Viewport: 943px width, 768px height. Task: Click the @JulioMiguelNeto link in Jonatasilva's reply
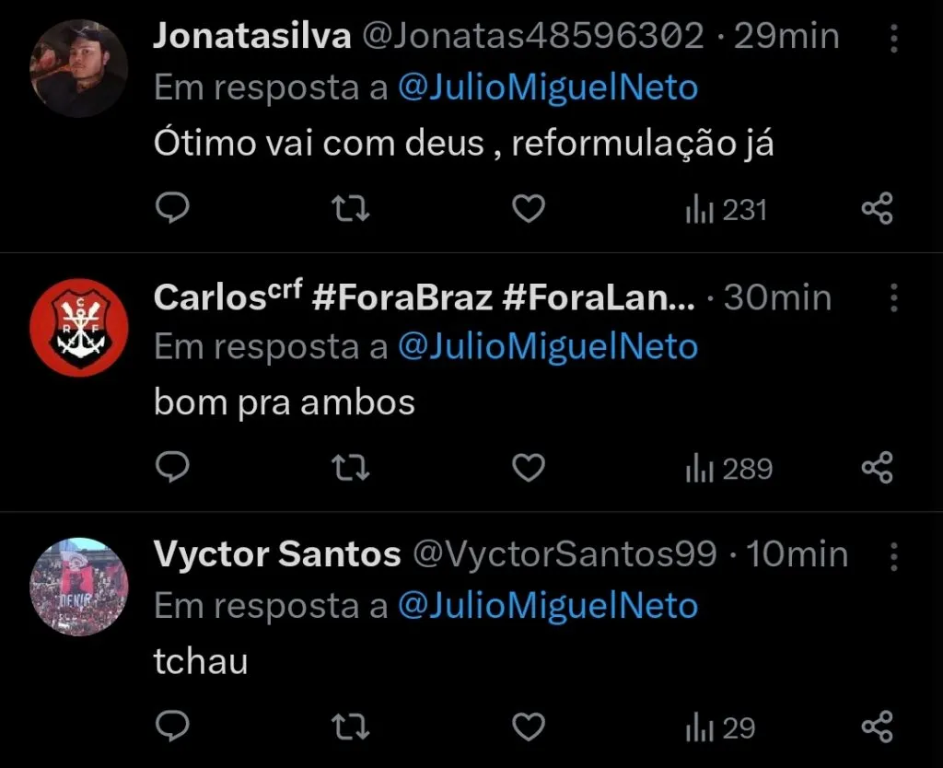[550, 87]
